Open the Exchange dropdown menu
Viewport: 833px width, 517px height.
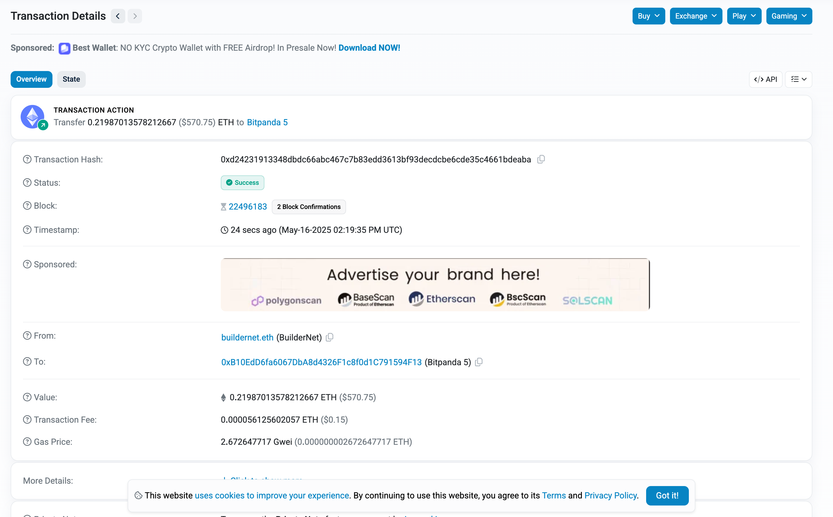tap(696, 16)
